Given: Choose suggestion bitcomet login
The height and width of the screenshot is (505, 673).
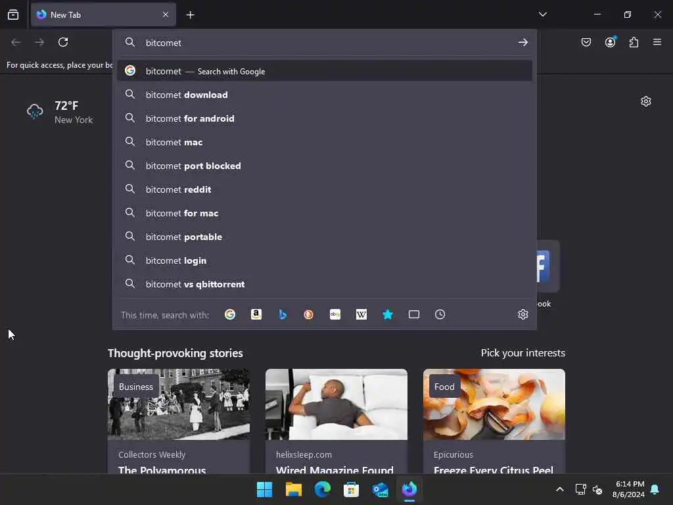Looking at the screenshot, I should 325,260.
